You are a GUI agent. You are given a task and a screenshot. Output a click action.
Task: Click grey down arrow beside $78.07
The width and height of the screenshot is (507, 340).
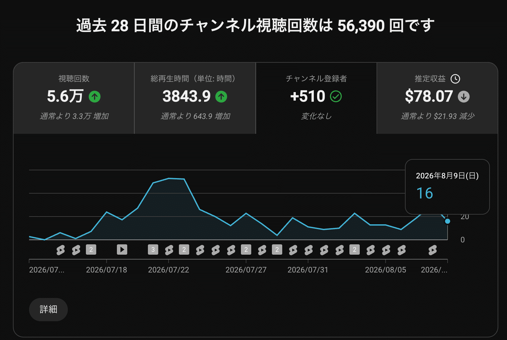pyautogui.click(x=464, y=97)
